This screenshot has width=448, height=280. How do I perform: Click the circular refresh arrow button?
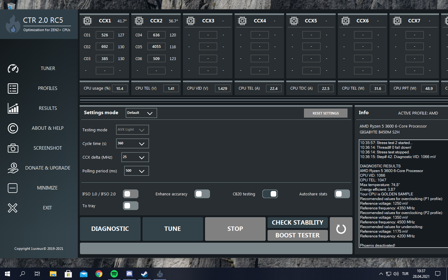(x=341, y=229)
